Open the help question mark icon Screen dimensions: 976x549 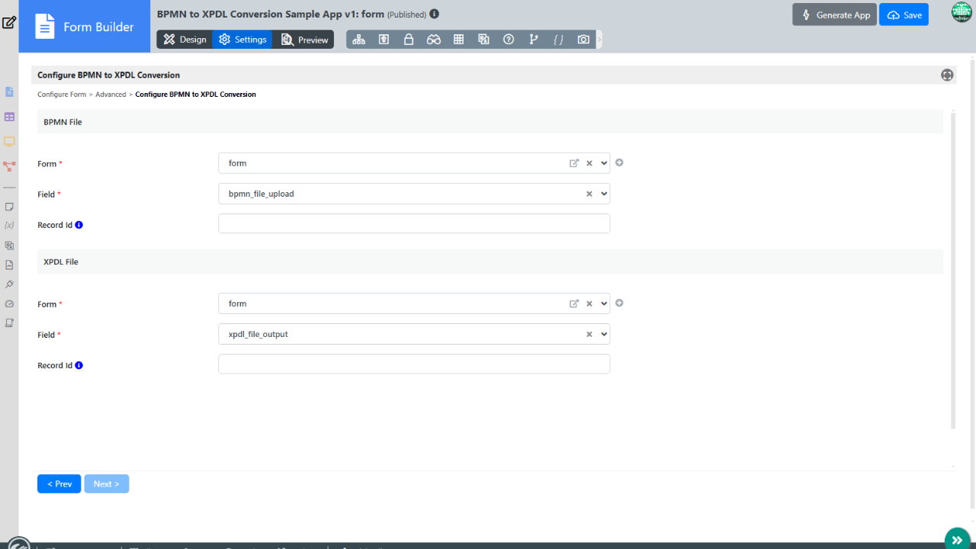pyautogui.click(x=509, y=40)
